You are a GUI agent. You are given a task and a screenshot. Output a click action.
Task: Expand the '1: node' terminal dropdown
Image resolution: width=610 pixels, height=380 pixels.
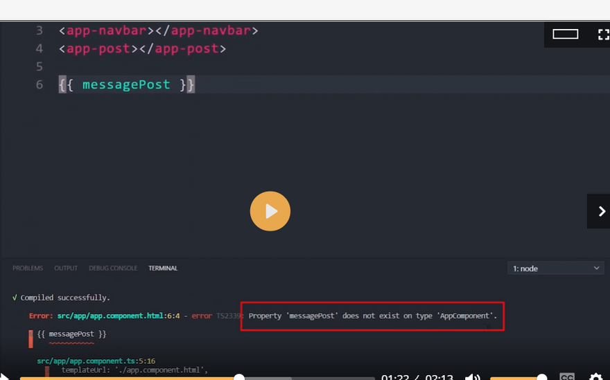(x=556, y=268)
